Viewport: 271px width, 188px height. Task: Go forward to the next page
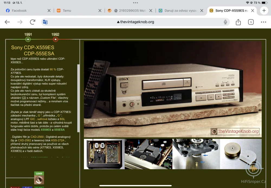(20, 22)
